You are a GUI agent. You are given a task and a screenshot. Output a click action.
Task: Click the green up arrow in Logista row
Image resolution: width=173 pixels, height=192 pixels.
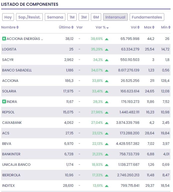pyautogui.click(x=107, y=49)
